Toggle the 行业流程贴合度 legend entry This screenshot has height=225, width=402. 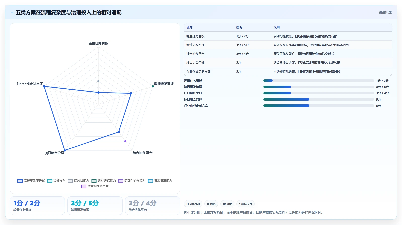click(x=95, y=186)
